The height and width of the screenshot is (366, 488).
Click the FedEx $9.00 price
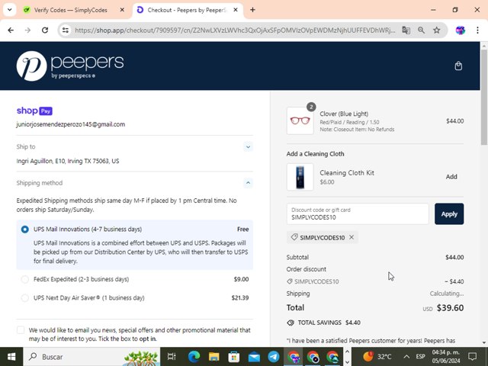[x=241, y=279]
